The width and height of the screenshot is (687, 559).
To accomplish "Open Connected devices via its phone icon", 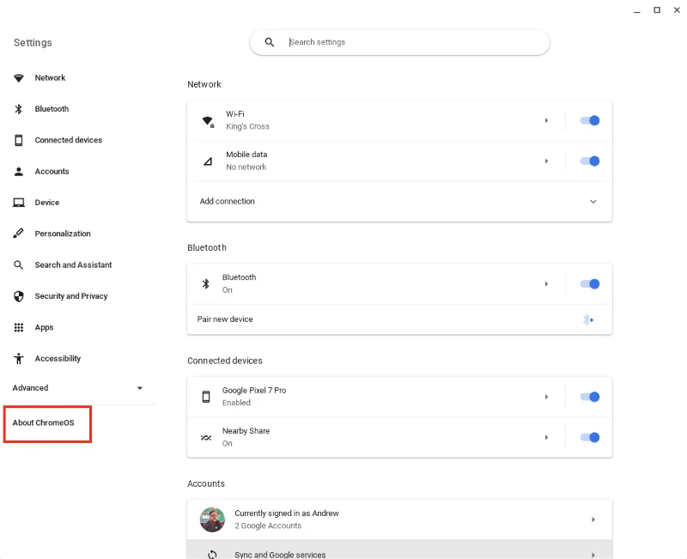I will pos(19,140).
